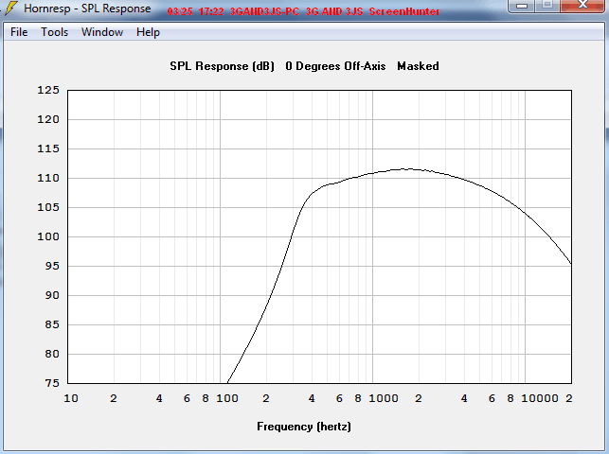
Task: Click the 100 value on the dB axis
Action: [48, 236]
